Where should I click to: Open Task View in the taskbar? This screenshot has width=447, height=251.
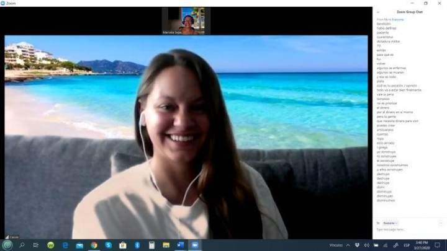36,245
